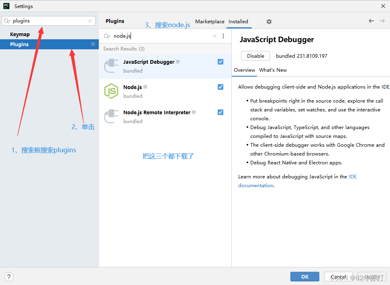The width and height of the screenshot is (390, 285).
Task: Open the IDE documentation link
Action: point(297,181)
